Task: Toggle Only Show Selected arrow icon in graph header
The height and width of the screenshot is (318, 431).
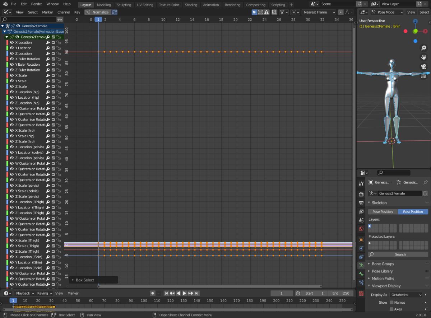Action: (x=254, y=12)
